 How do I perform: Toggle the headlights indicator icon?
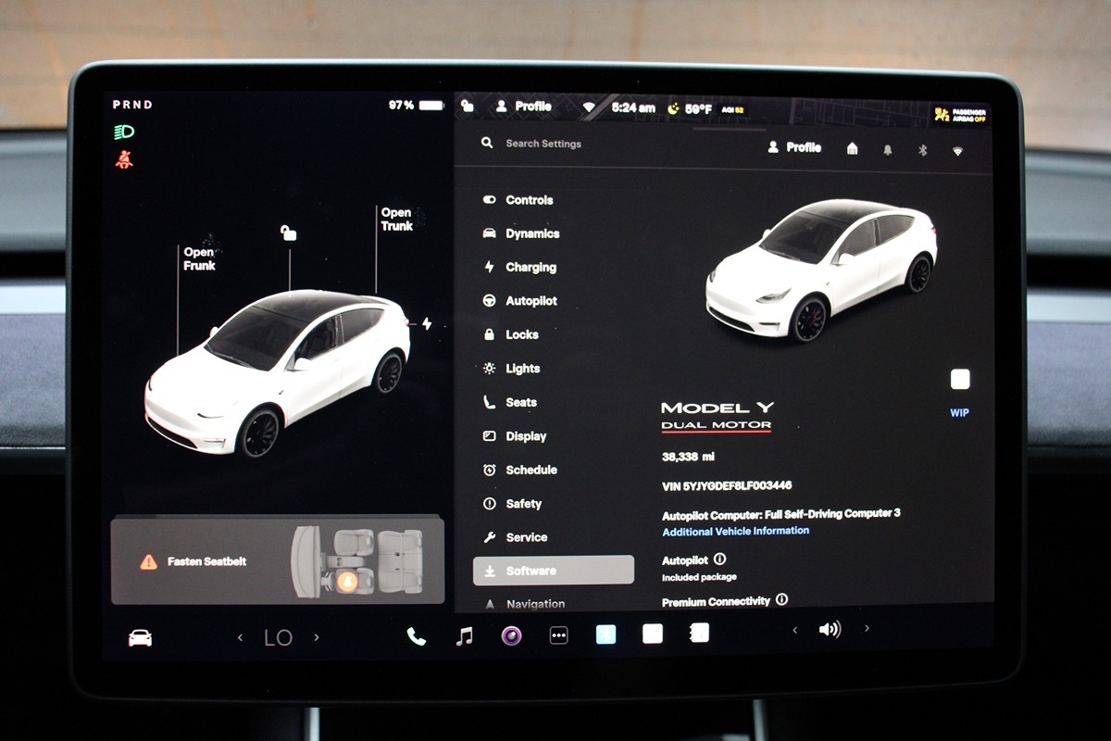click(x=124, y=132)
